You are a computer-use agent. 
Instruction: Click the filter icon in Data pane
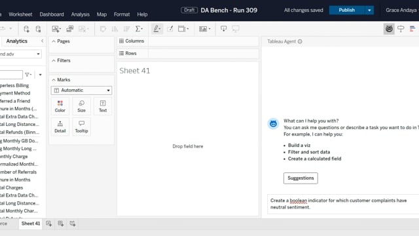pyautogui.click(x=28, y=75)
